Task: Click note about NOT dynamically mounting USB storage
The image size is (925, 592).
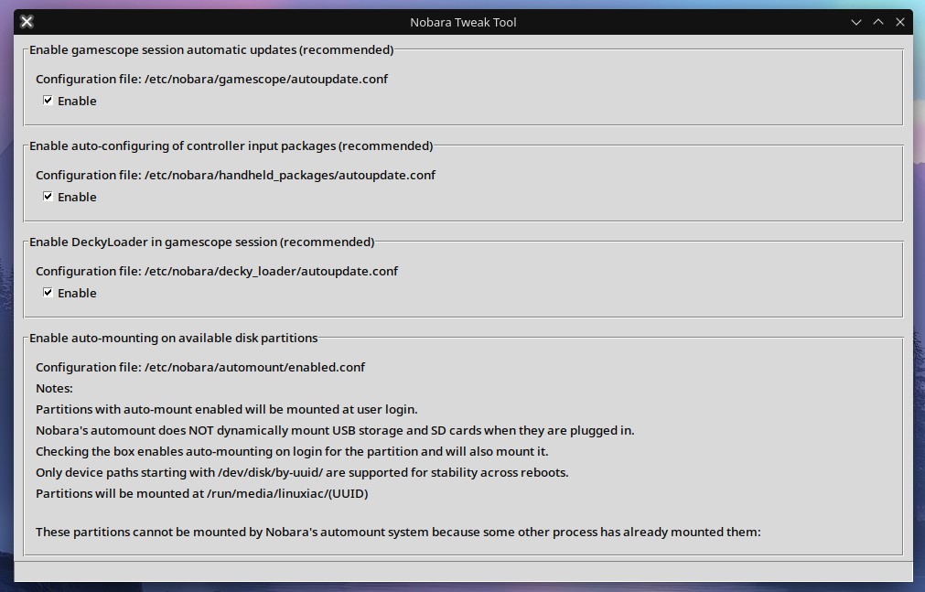Action: click(335, 430)
